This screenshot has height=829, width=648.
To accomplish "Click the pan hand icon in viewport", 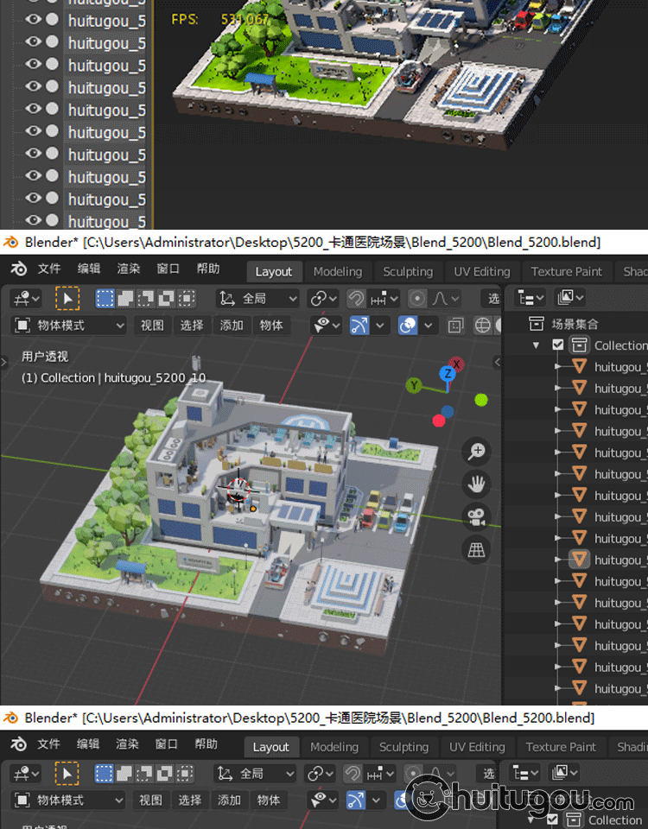I will [x=476, y=484].
